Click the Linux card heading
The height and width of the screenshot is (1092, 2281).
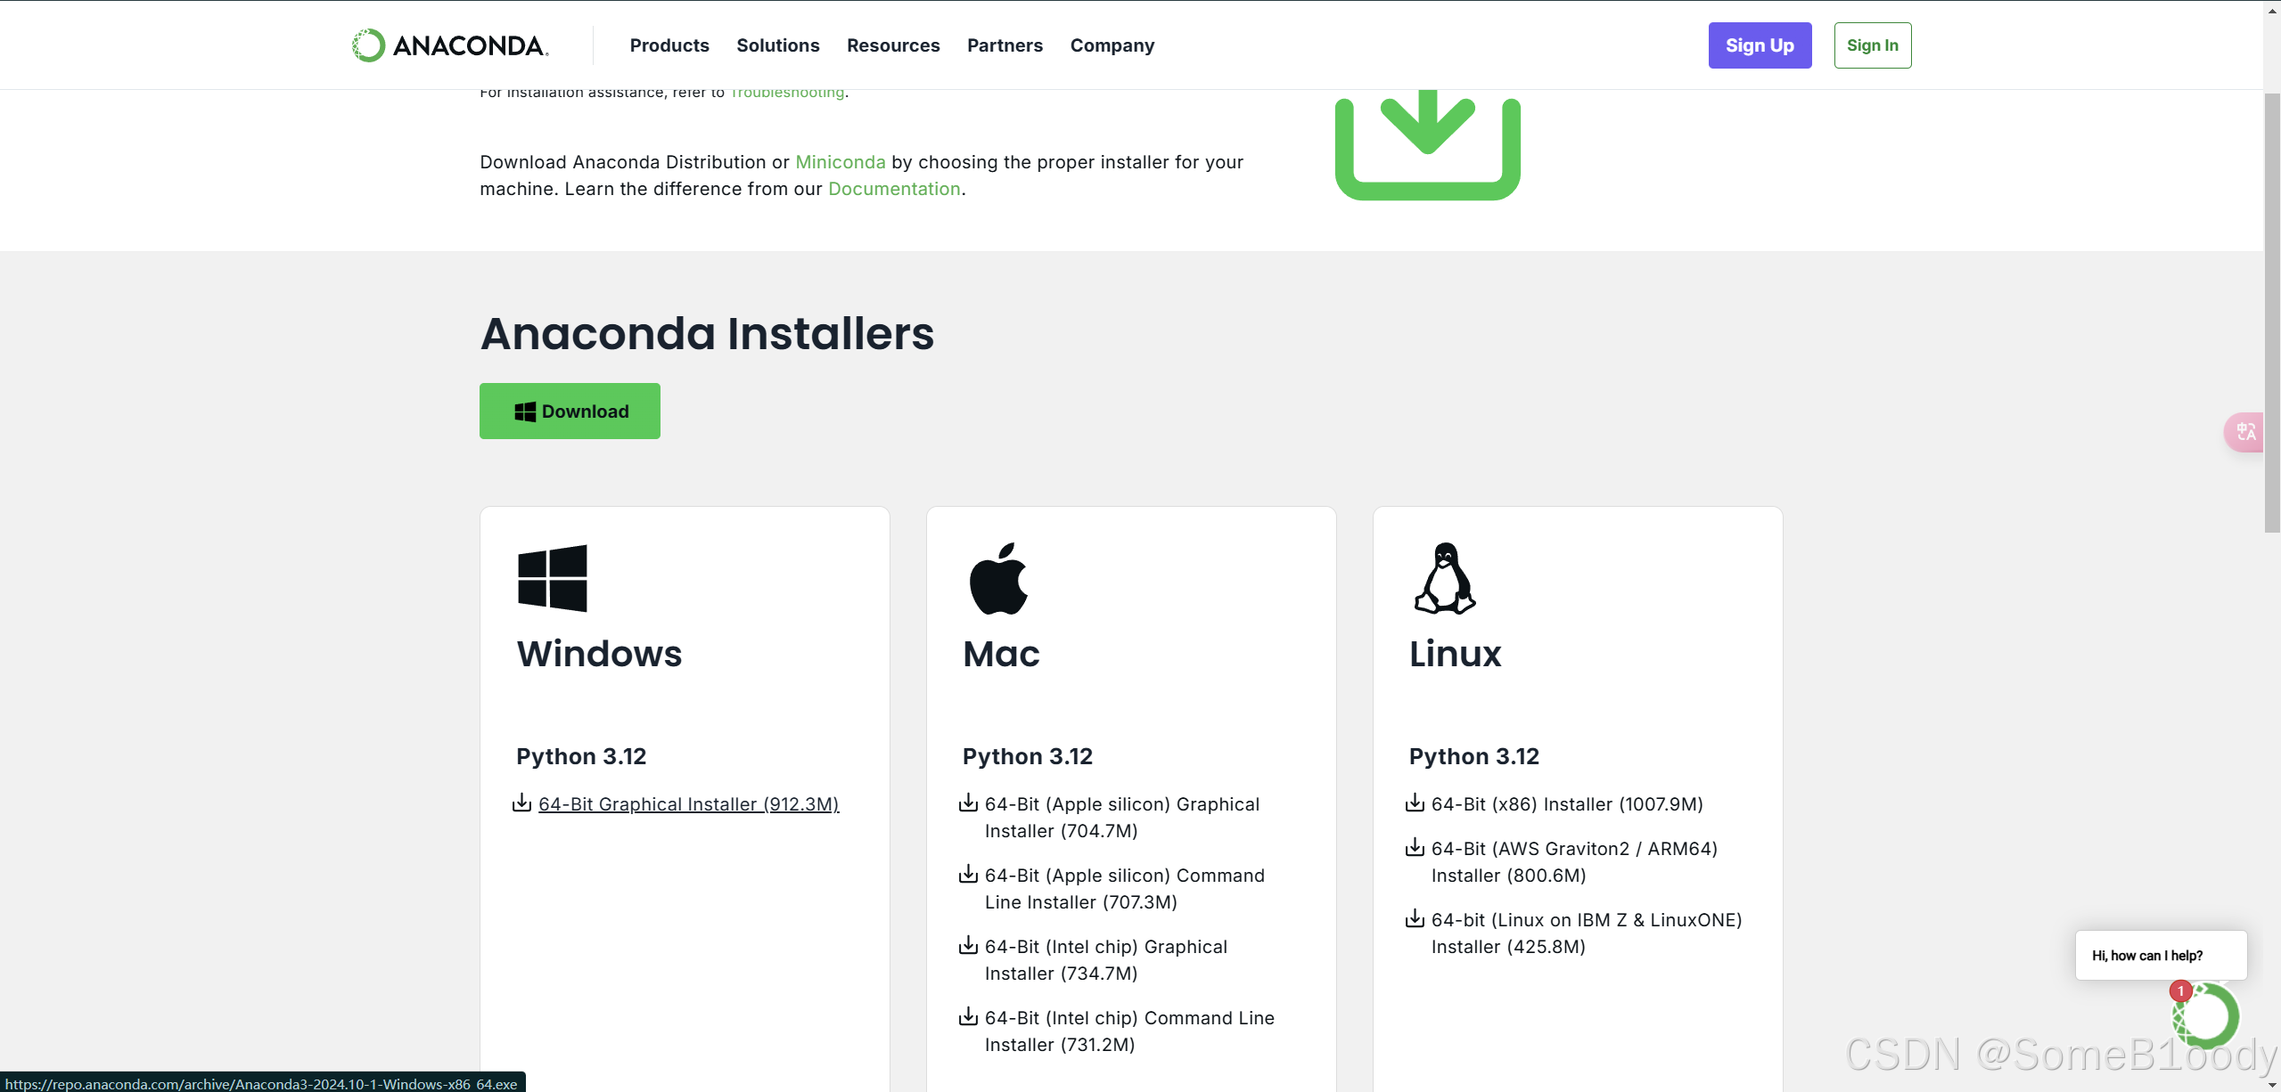click(x=1455, y=654)
